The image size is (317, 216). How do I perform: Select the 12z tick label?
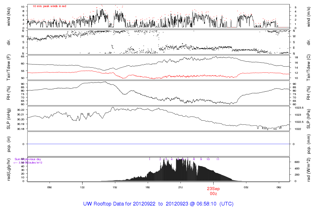[82, 187]
